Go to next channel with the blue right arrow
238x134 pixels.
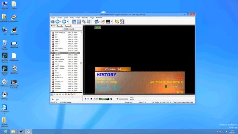point(64,22)
